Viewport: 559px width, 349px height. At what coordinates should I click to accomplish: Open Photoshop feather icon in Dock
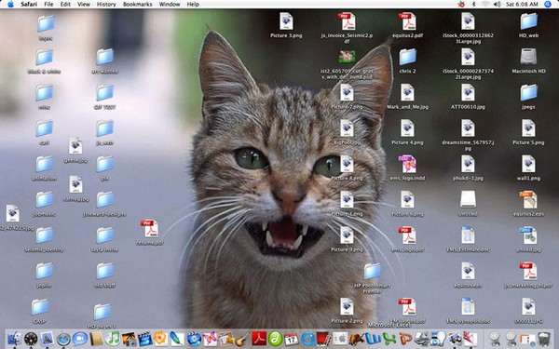(177, 339)
